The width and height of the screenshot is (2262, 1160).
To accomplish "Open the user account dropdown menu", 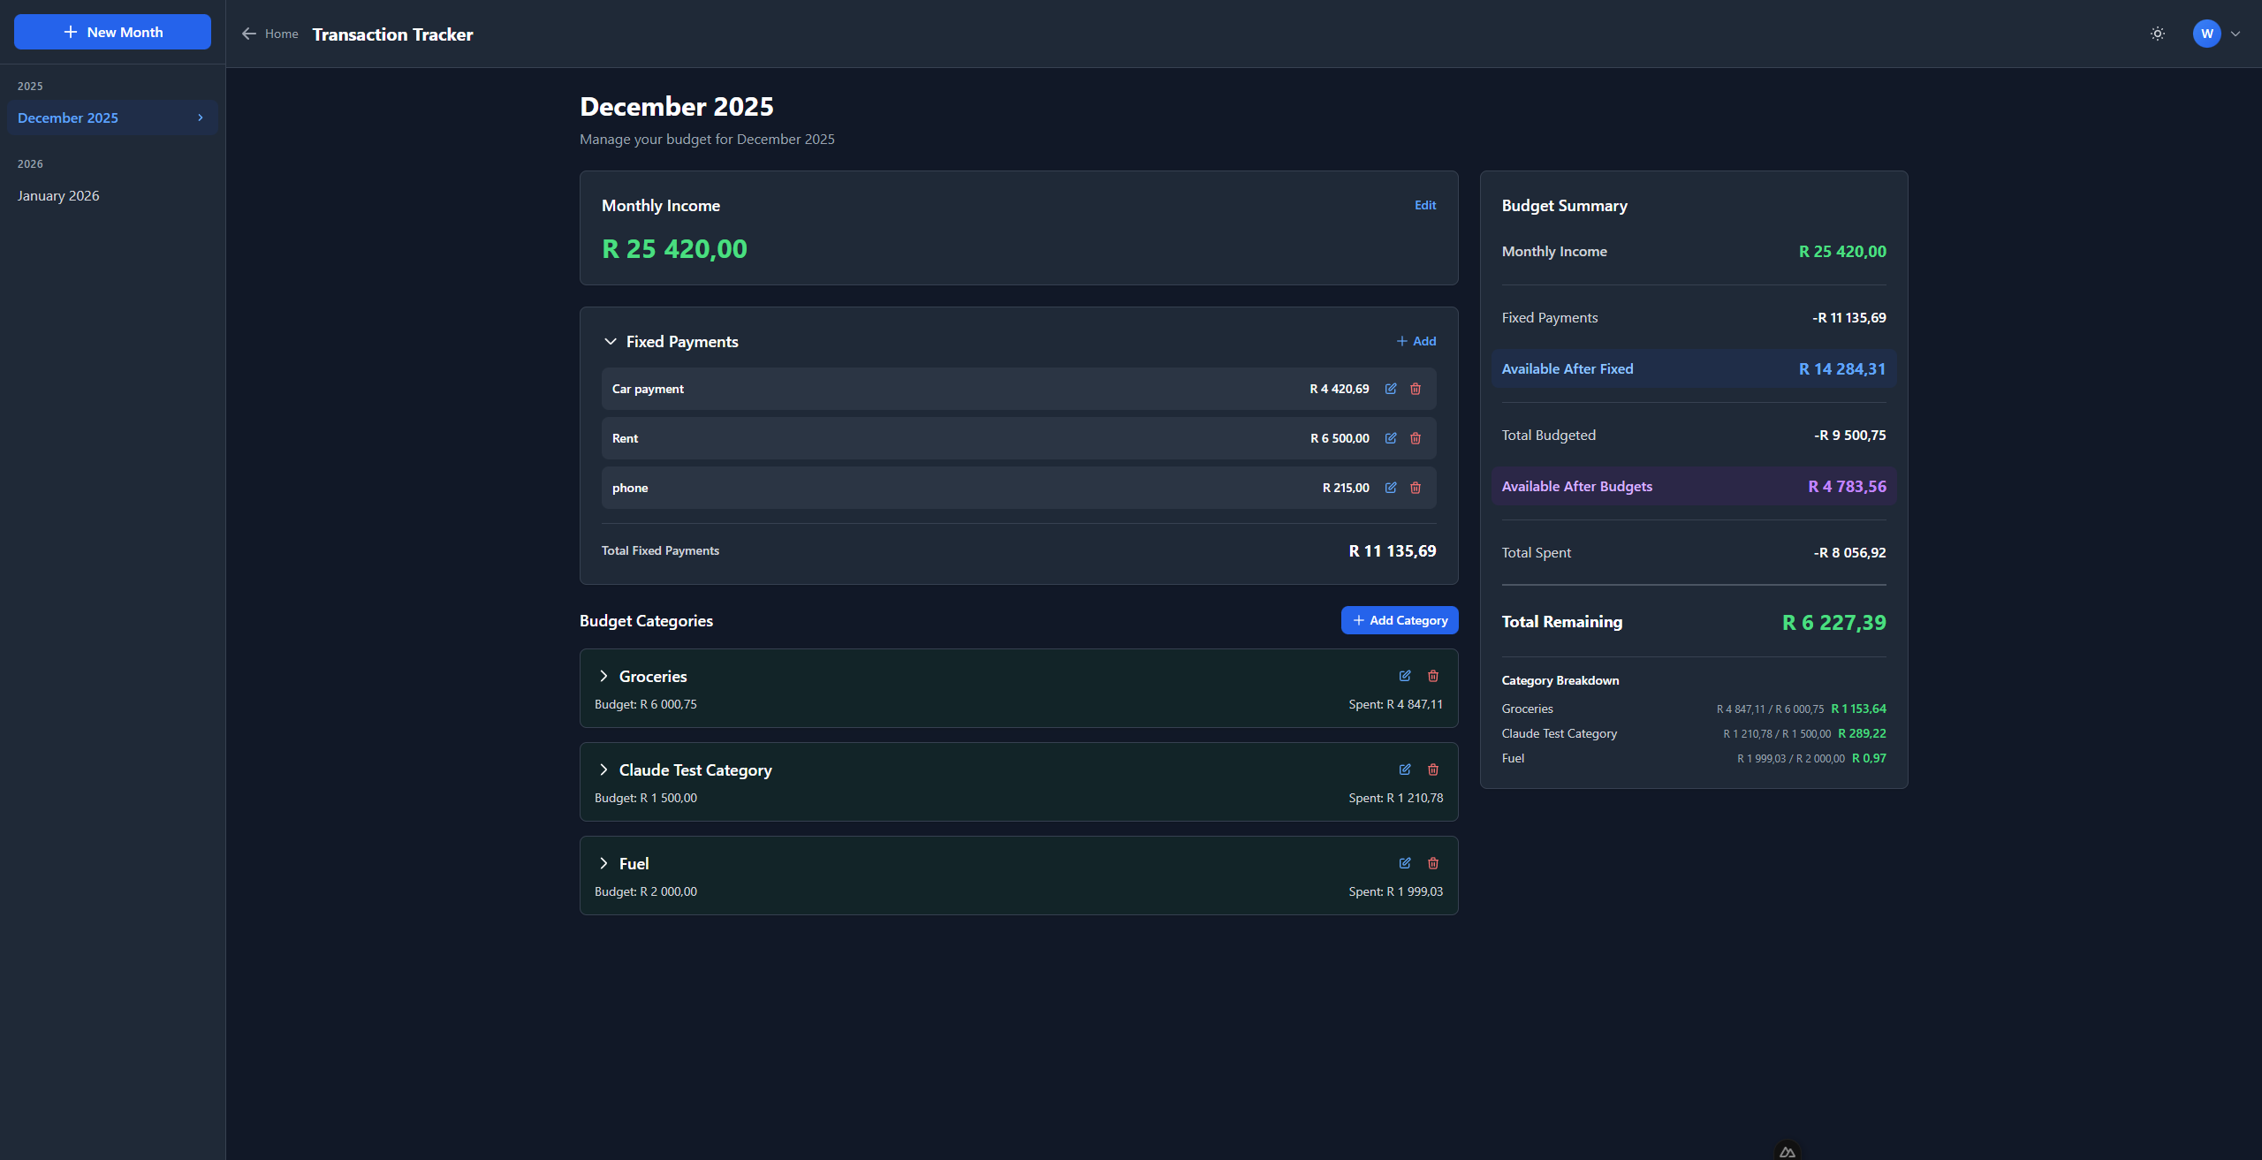I will 2236,34.
